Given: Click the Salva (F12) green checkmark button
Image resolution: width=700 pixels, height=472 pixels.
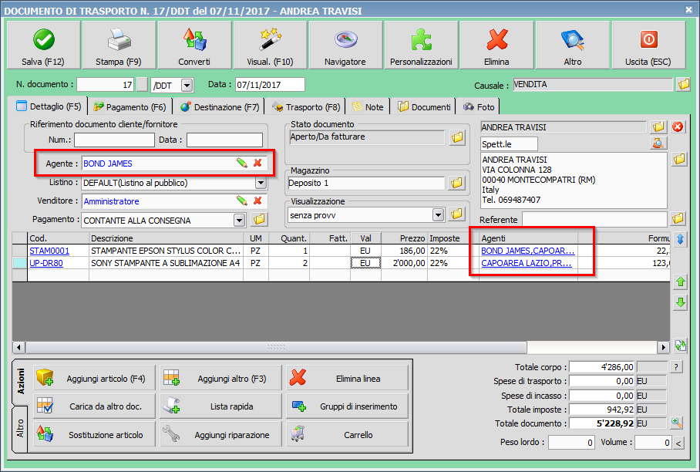Looking at the screenshot, I should pos(43,45).
